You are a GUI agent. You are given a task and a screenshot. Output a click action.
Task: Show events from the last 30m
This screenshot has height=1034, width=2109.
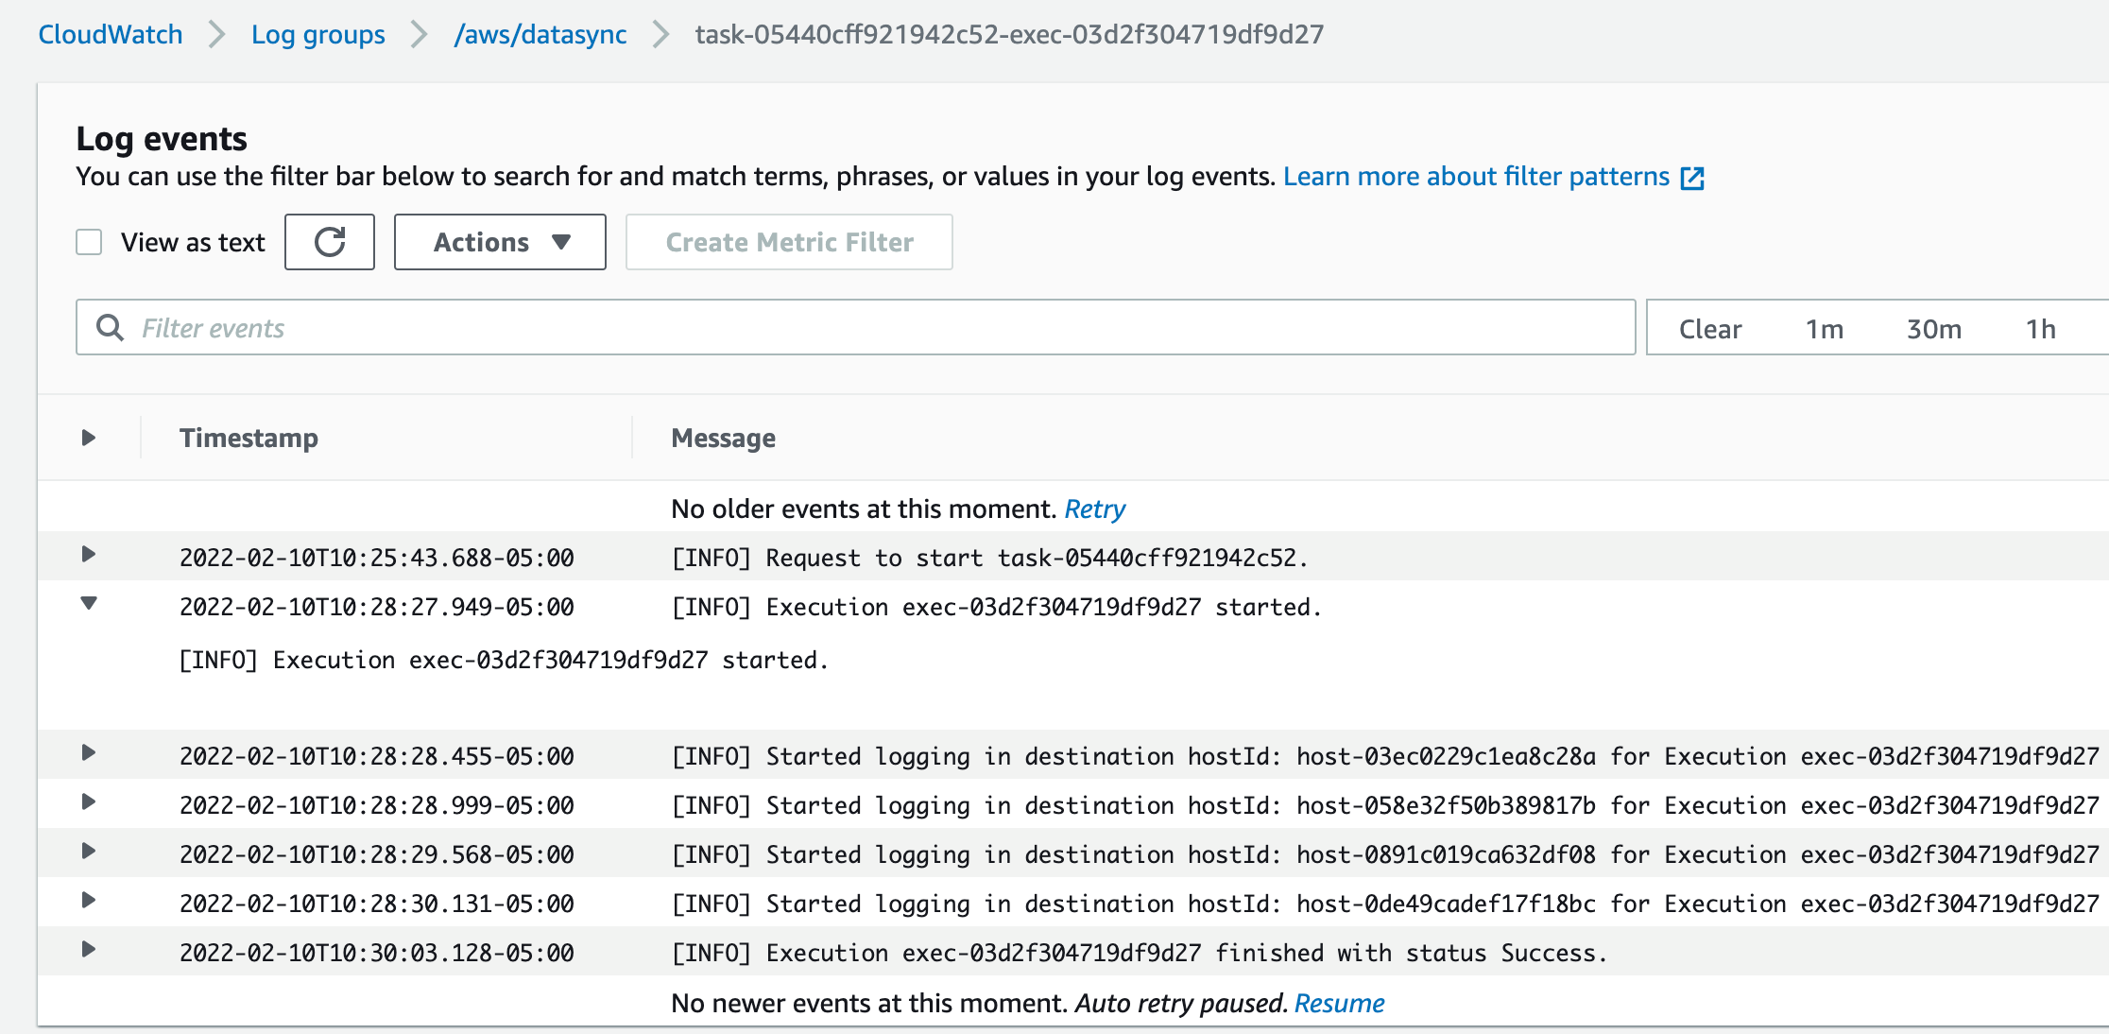[x=1933, y=328]
